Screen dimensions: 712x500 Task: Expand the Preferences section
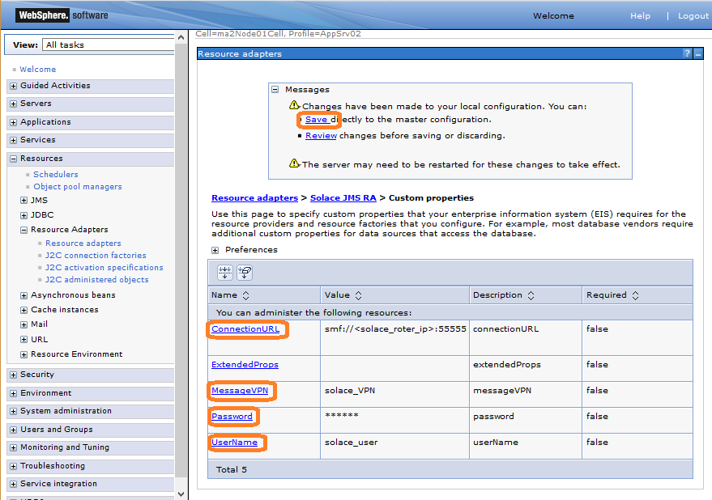click(215, 250)
